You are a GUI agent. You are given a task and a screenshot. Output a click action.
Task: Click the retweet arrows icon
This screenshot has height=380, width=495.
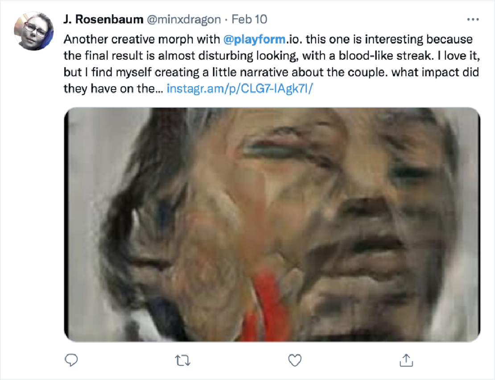(x=182, y=360)
